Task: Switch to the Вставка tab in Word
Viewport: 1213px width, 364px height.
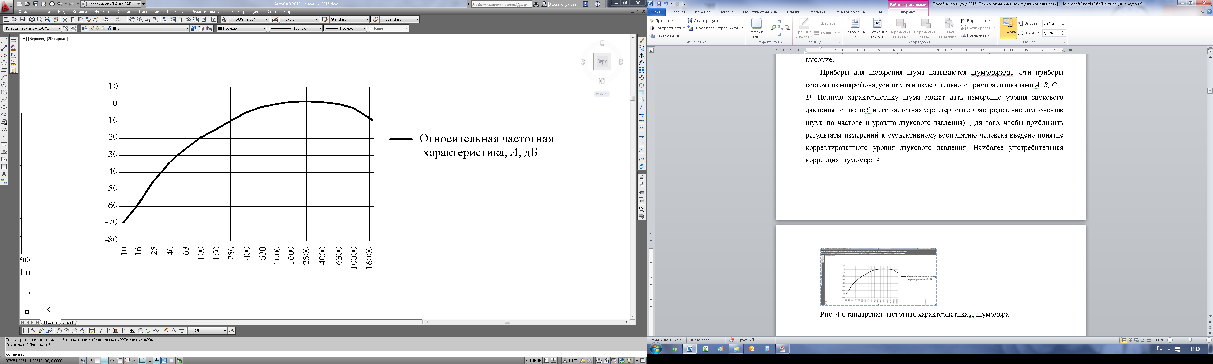Action: click(x=726, y=12)
